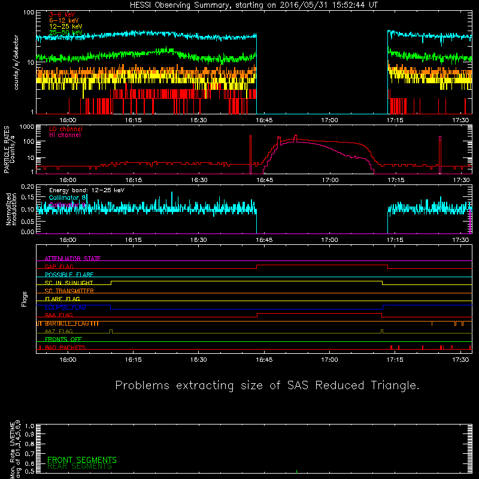Select the 'ATTENUATOR_STATE' flag label
The width and height of the screenshot is (479, 479).
tap(72, 259)
